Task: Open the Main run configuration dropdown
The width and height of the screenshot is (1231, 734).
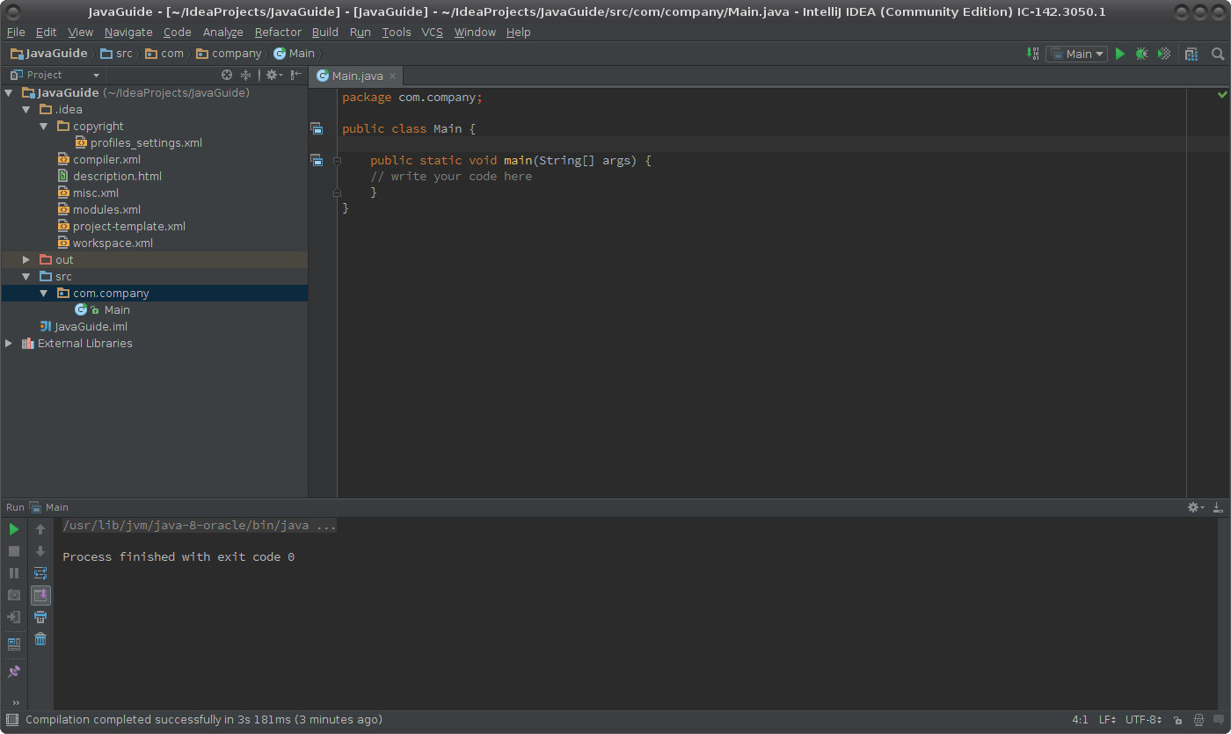Action: tap(1078, 54)
